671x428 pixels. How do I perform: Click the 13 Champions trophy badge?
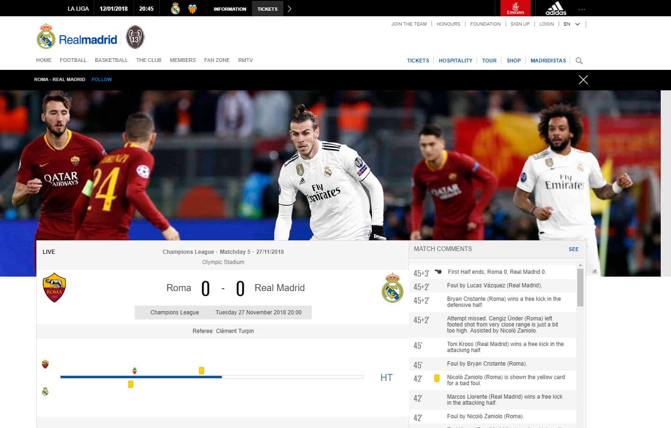point(135,37)
